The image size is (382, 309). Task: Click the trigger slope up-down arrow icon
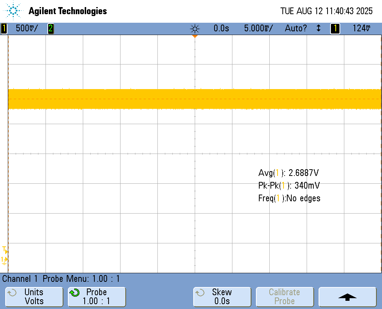tap(318, 28)
